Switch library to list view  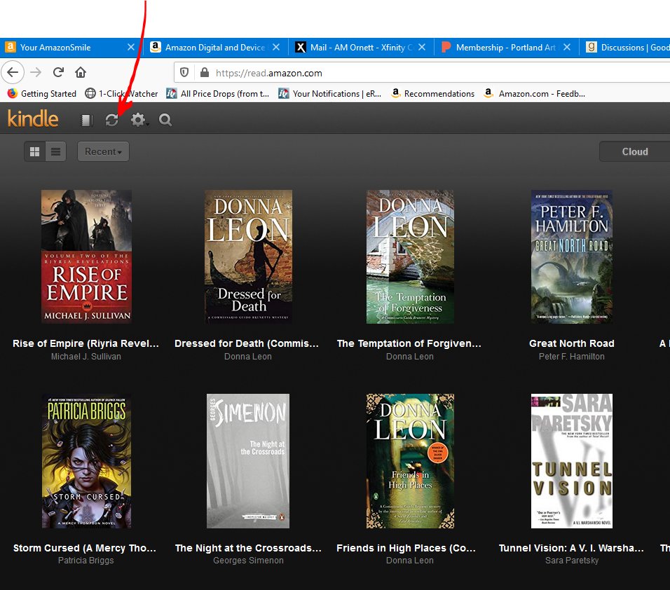point(55,151)
